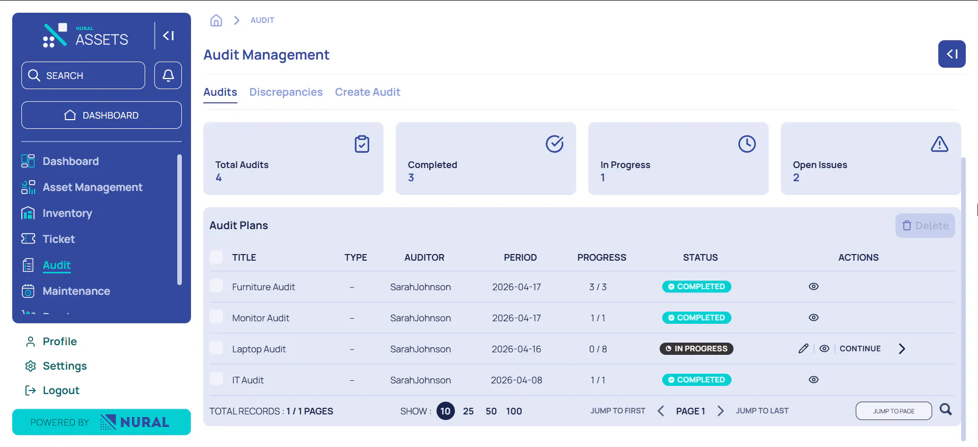978x447 pixels.
Task: Collapse the sidebar with the arrow icon
Action: [x=169, y=36]
